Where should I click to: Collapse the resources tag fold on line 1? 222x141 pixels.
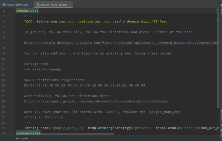tap(14, 11)
